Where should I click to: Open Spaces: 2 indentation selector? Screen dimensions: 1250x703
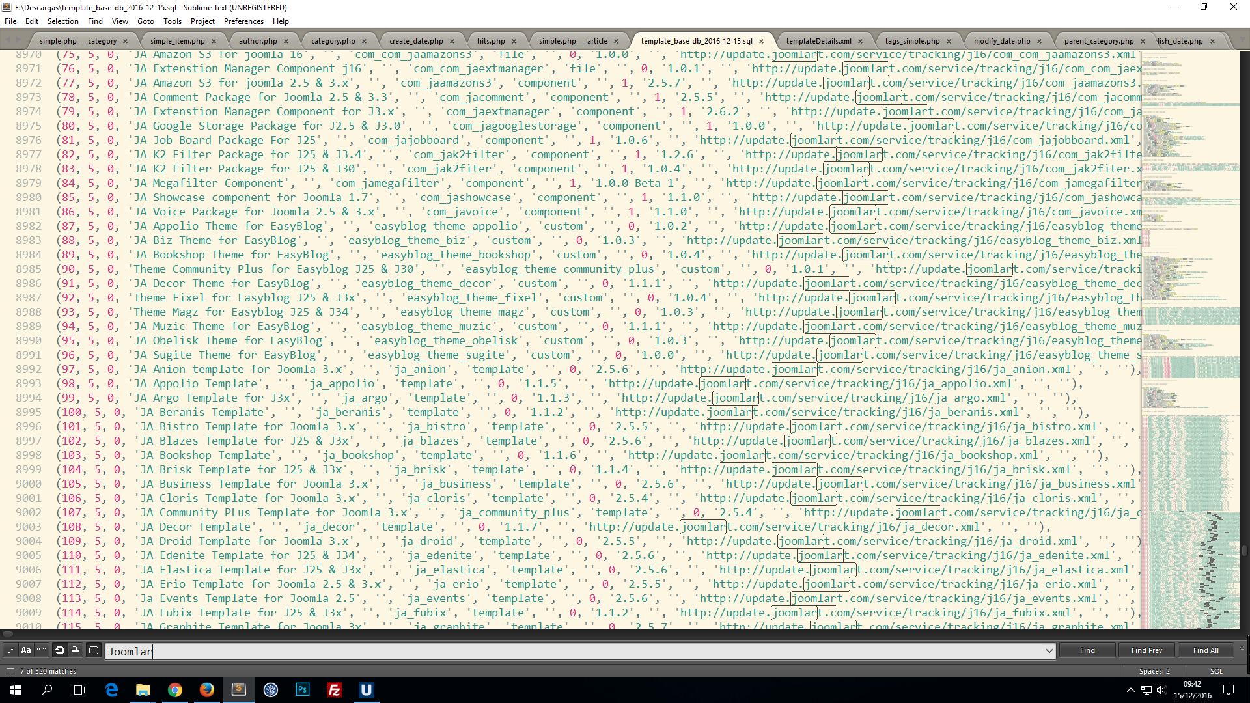click(1154, 671)
